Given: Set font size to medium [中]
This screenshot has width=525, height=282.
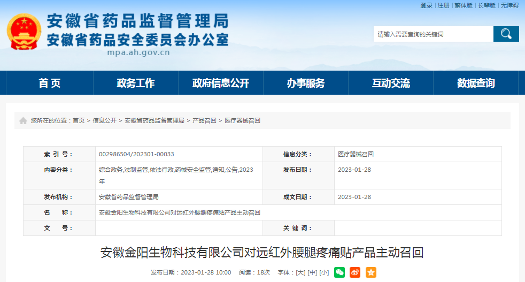Looking at the screenshot, I should [312, 272].
